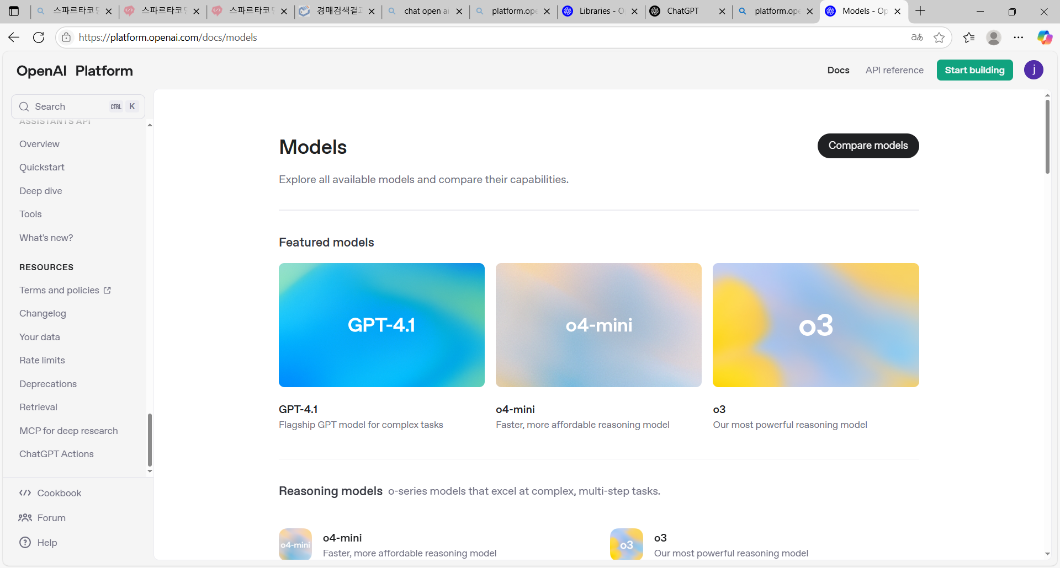Open a new browser tab
Screen dimensions: 1060x568
tap(920, 11)
